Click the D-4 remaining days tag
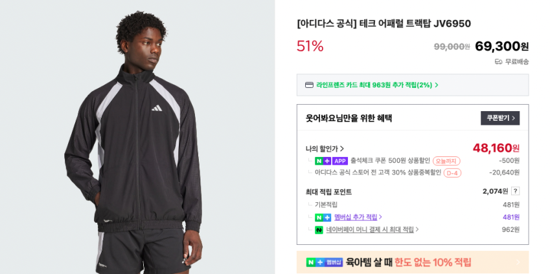This screenshot has height=274, width=550. [x=452, y=173]
